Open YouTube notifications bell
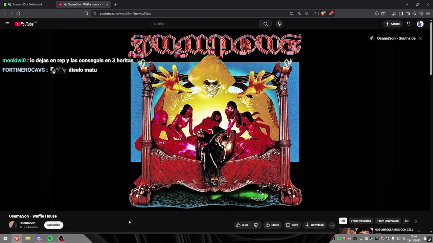The image size is (433, 243). point(408,24)
